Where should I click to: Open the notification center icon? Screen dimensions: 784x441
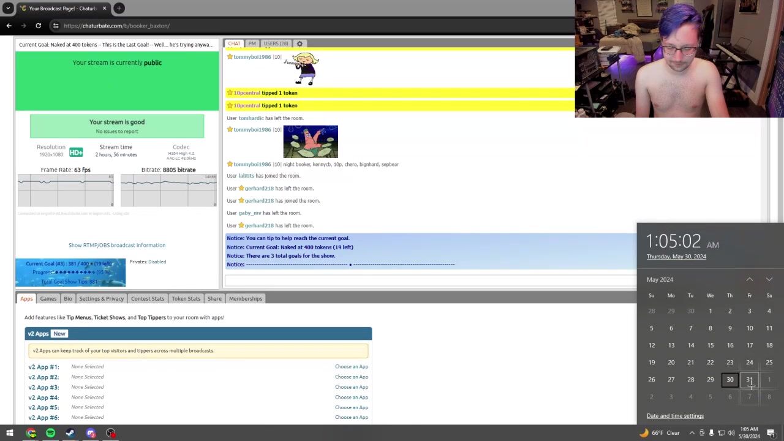[x=771, y=433]
